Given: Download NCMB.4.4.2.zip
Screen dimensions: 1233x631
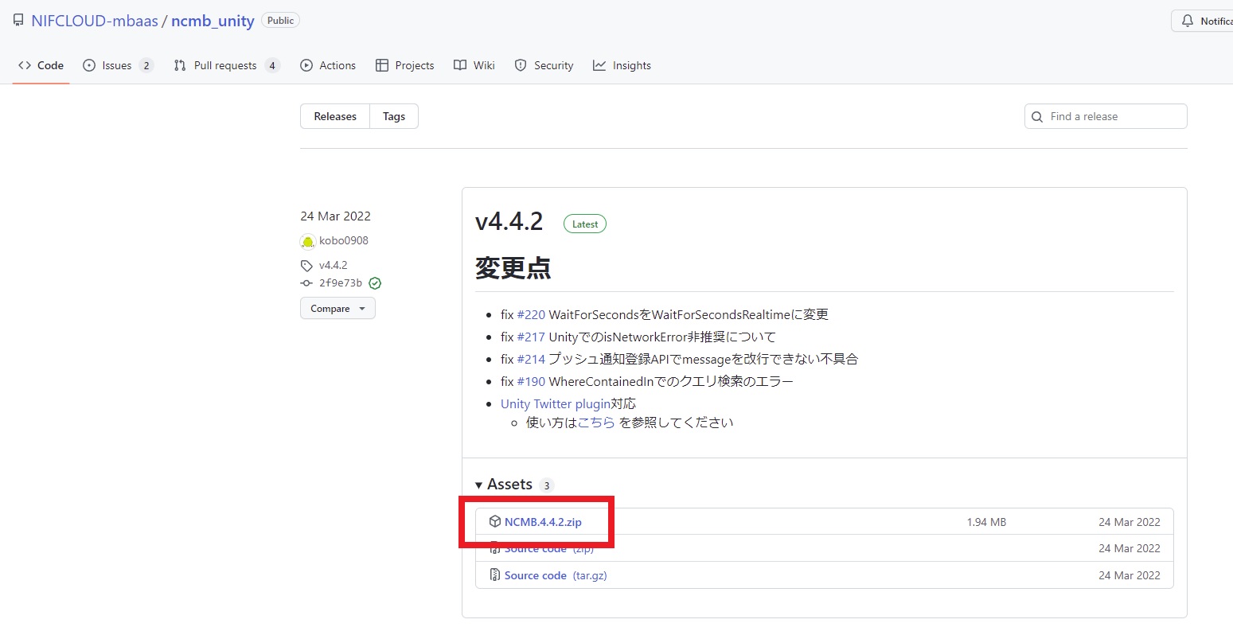Looking at the screenshot, I should tap(544, 521).
